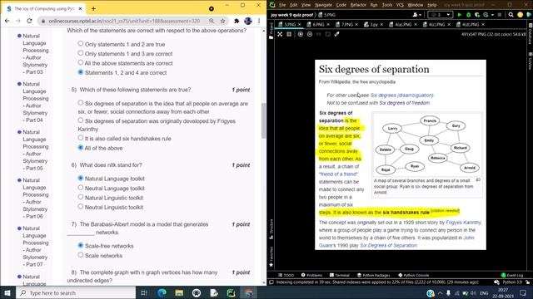This screenshot has height=299, width=533.
Task: Select 'Only statements 1 and 3 are correct'
Action: pos(81,53)
